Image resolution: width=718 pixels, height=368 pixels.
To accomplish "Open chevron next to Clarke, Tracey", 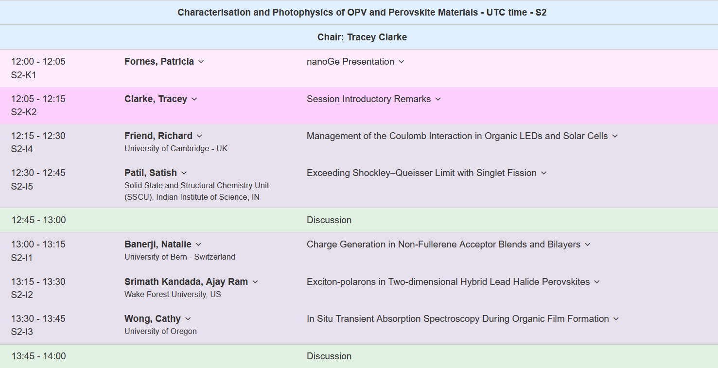I will click(194, 99).
